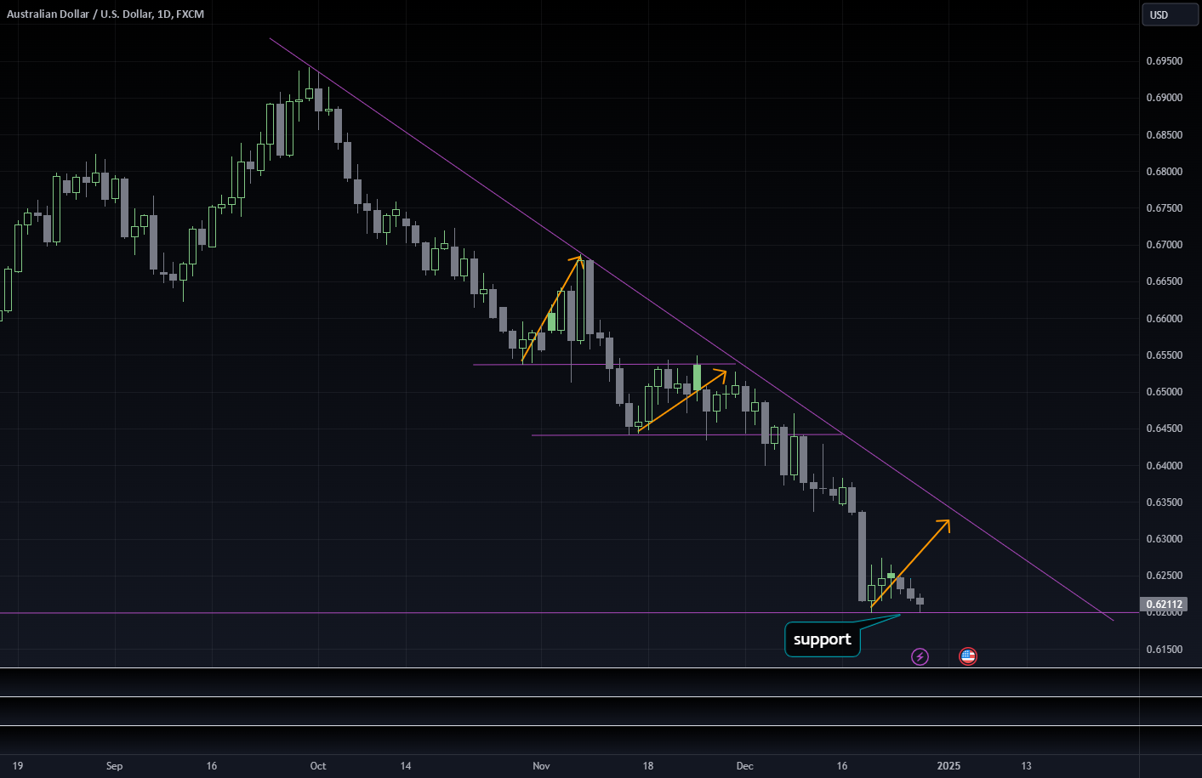
Task: Click the 0.63000 price axis label
Action: [x=1164, y=539]
